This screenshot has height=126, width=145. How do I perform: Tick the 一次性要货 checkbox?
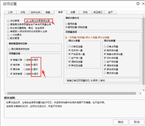pos(8,35)
